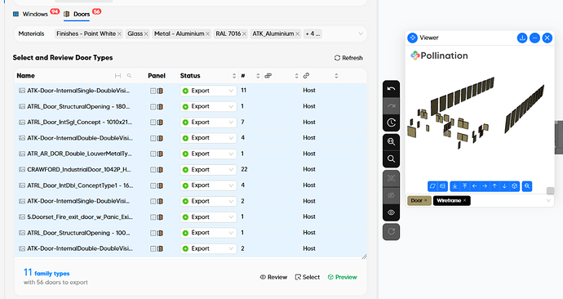Click the Refresh button
Screen dimensions: 563x299
[x=348, y=58]
